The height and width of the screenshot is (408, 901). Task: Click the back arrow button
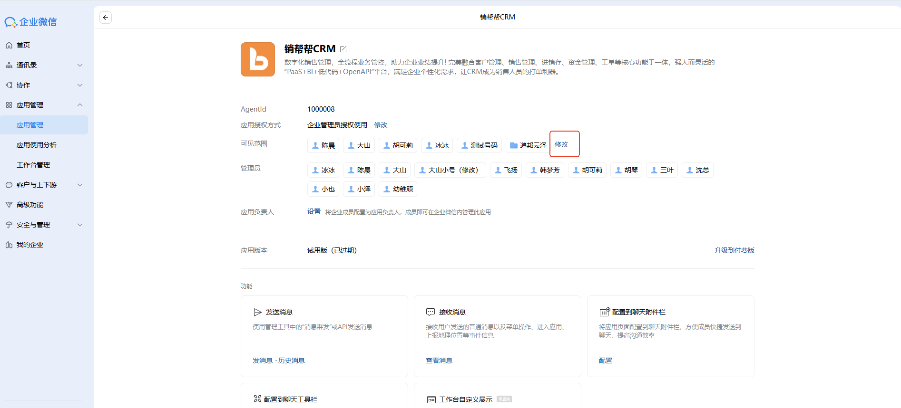pos(106,18)
